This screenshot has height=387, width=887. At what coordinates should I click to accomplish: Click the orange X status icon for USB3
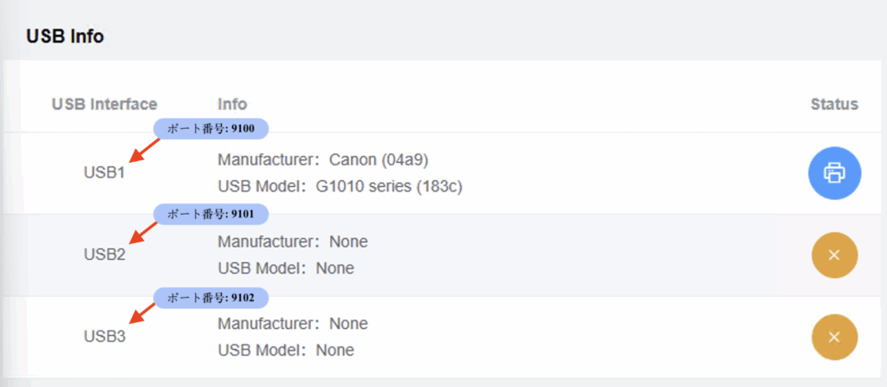(x=834, y=337)
